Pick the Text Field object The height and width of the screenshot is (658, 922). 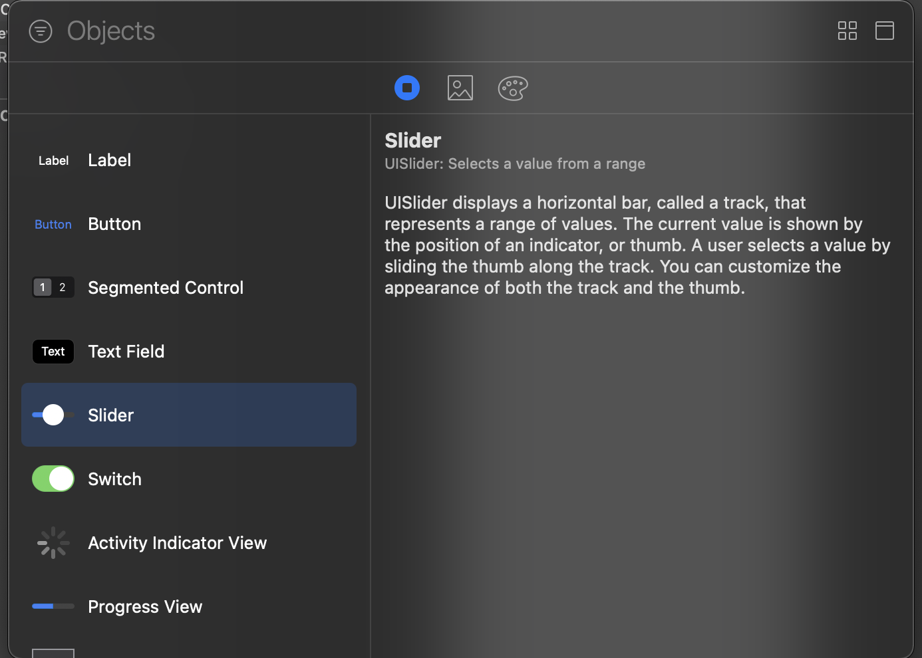(189, 352)
